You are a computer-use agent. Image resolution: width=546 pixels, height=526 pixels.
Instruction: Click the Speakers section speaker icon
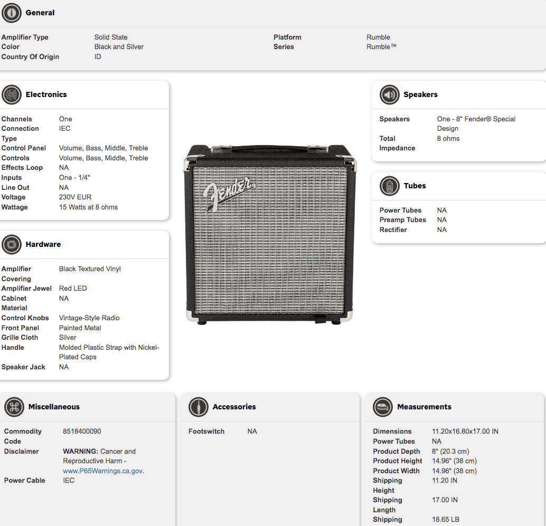389,94
